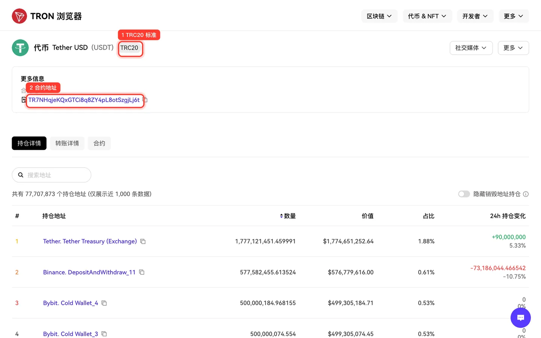Screen dimensions: 541x338
Task: Click the search magnifier icon
Action: 21,175
